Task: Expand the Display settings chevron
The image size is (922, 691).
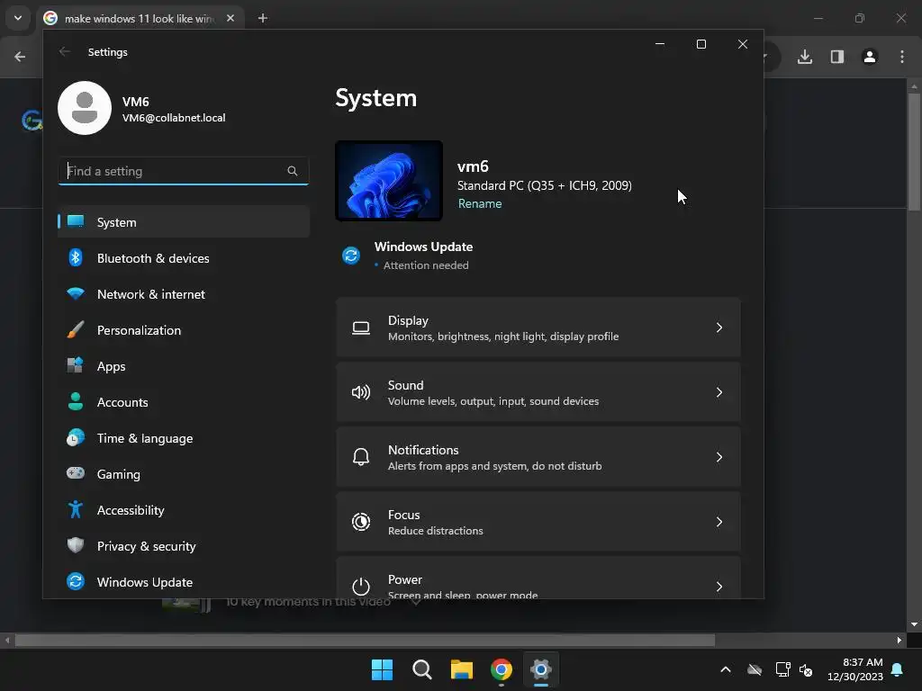Action: (719, 328)
